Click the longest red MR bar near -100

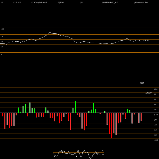[x=112, y=126]
